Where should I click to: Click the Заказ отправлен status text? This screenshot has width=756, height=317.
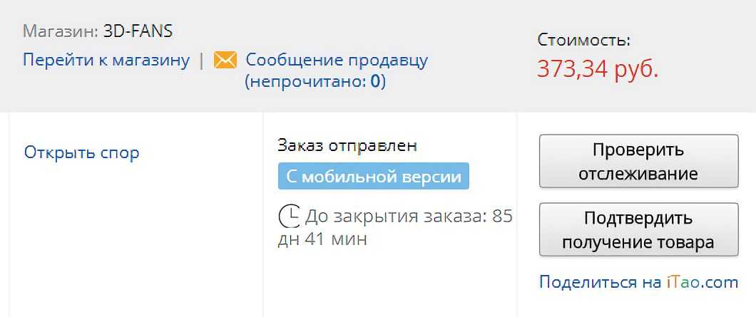pyautogui.click(x=347, y=146)
